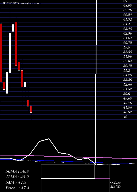The image size is (137, 192).
Task: Click the 65.32 price axis label
Action: point(128,19)
